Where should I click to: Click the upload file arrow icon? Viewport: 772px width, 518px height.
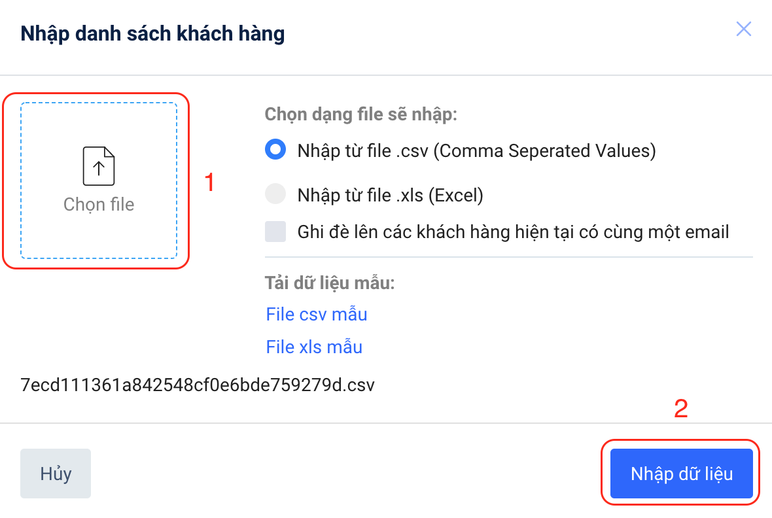[x=99, y=166]
